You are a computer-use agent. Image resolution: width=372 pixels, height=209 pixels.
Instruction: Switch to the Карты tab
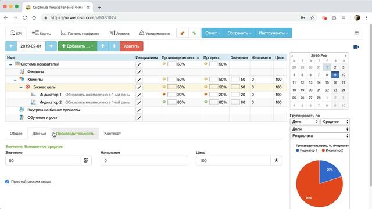click(x=41, y=33)
